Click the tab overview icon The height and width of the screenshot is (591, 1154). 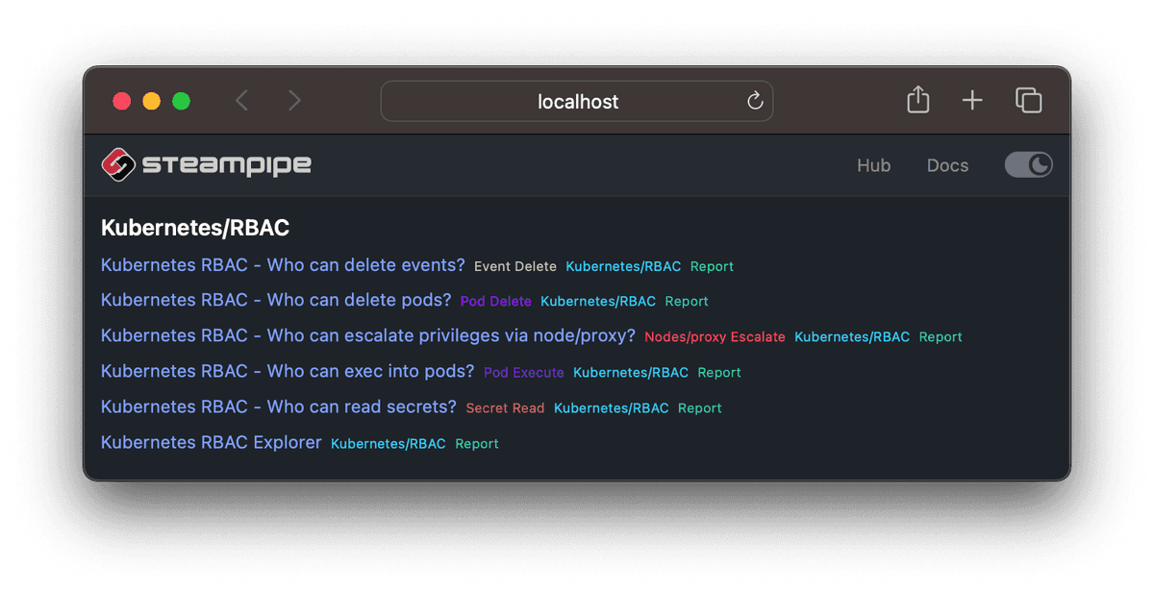[1028, 100]
